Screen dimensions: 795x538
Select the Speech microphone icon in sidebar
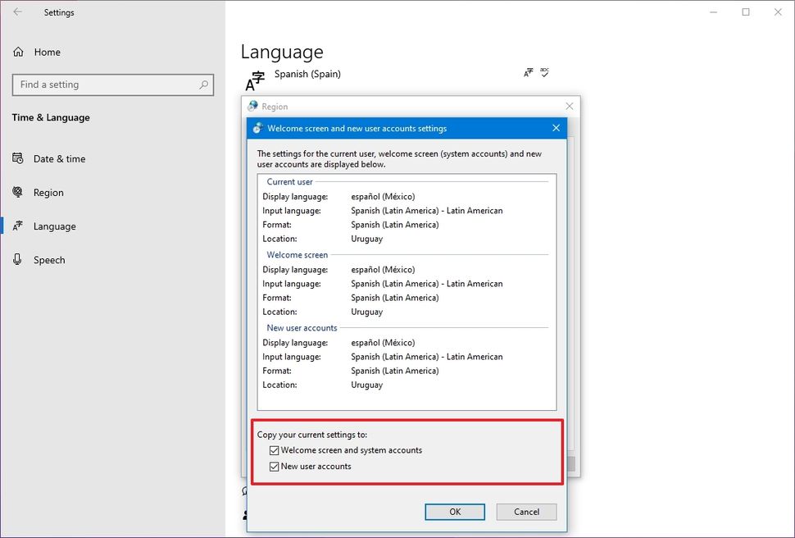tap(19, 260)
